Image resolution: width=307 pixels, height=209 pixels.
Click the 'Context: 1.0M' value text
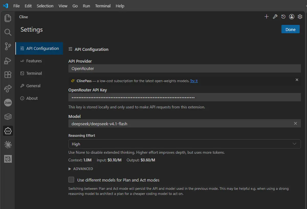[x=80, y=160]
